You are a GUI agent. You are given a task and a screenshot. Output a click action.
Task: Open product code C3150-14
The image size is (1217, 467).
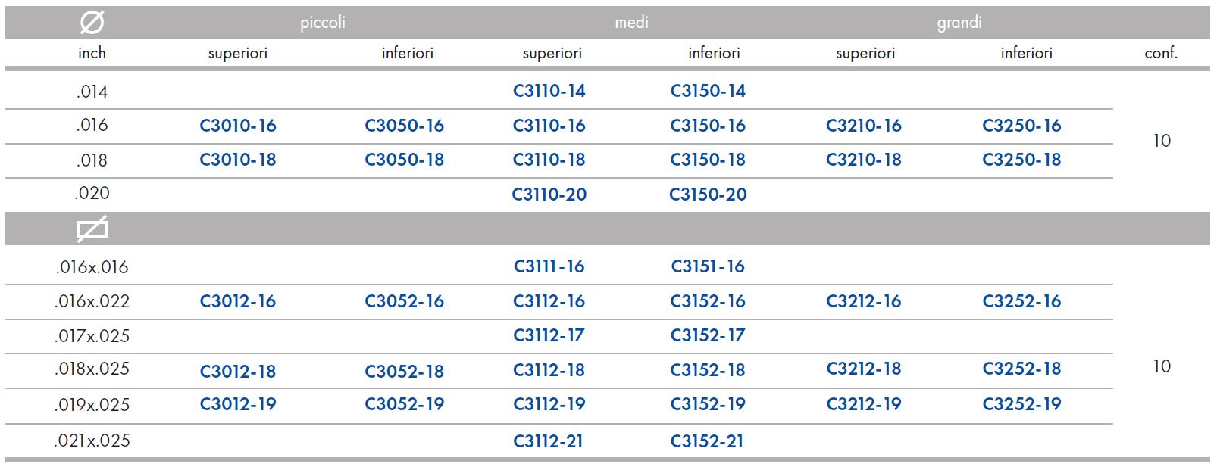click(708, 91)
